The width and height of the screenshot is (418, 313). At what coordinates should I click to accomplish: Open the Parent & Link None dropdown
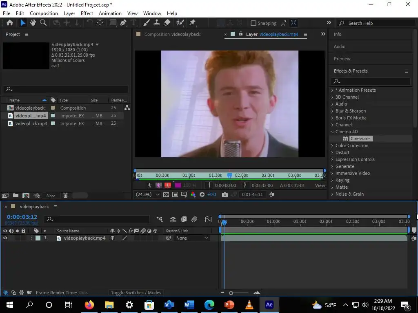(x=192, y=238)
